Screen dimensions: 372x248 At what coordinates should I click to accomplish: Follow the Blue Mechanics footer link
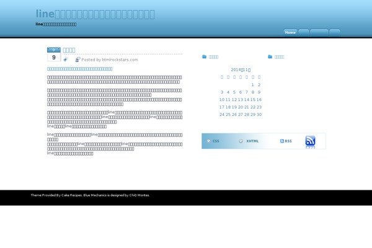[x=95, y=195]
